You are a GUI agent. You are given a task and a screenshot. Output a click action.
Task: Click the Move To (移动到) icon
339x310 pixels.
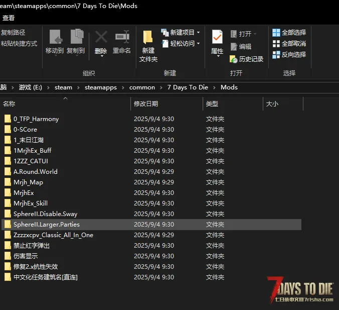pos(56,37)
